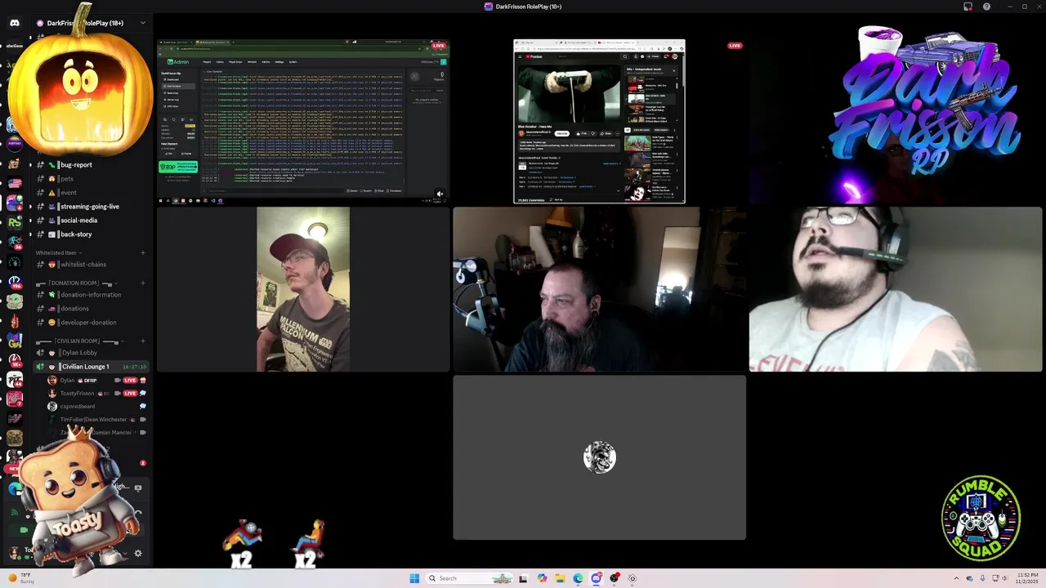Screen dimensions: 1046x588
Task: Open the RS server icon in sidebar
Action: tap(15, 222)
